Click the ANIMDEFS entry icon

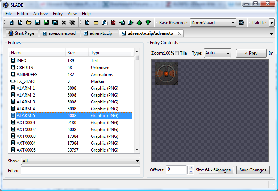coord(13,74)
